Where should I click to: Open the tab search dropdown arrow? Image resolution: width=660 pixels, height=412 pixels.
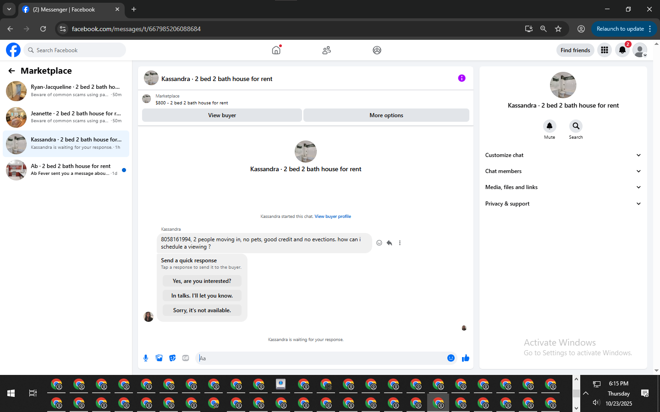tap(9, 9)
